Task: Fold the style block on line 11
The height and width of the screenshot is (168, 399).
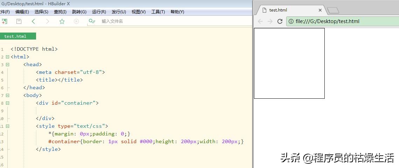Action: [7, 126]
